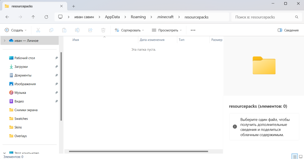Screen dimensions: 304x159
Task: Sort by Размер column header
Action: (216, 40)
